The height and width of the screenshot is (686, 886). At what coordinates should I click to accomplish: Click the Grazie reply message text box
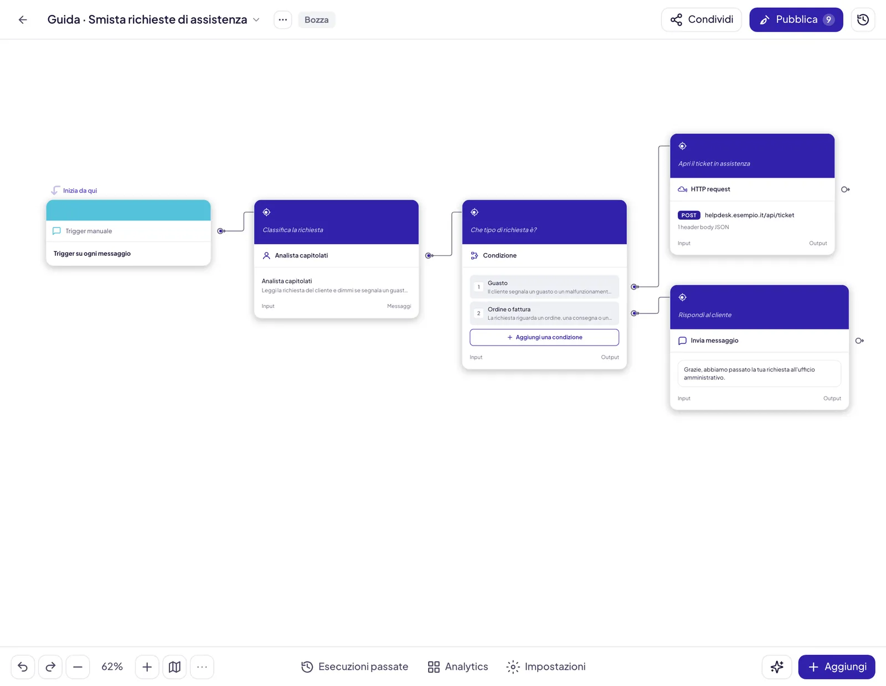759,374
